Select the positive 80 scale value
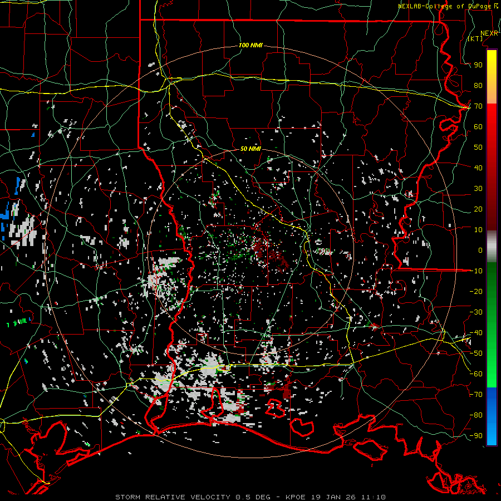This screenshot has width=501, height=501. tap(478, 86)
